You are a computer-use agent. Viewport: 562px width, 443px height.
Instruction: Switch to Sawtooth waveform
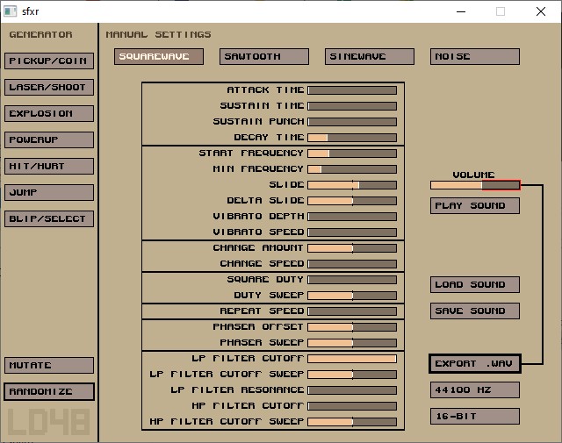pyautogui.click(x=264, y=57)
